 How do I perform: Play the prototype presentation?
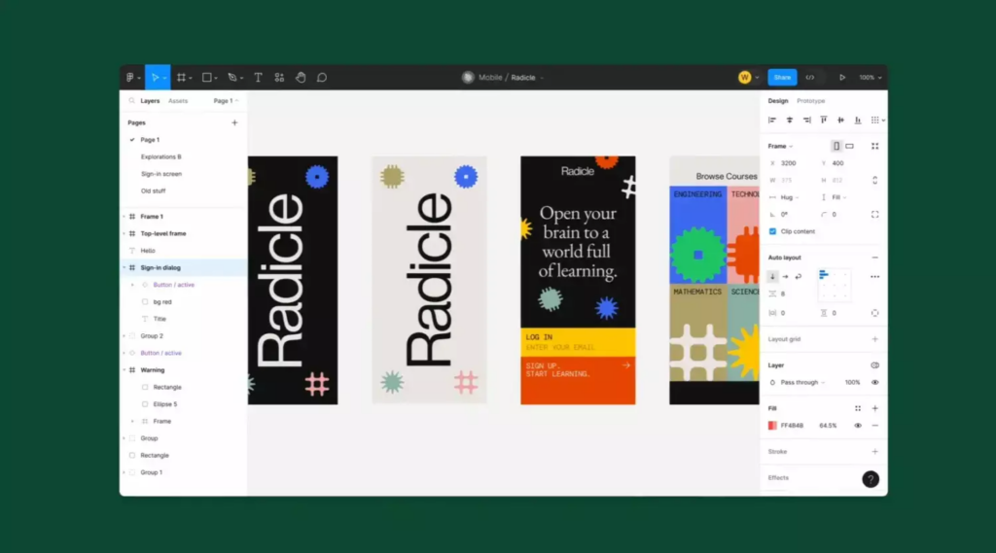tap(842, 78)
